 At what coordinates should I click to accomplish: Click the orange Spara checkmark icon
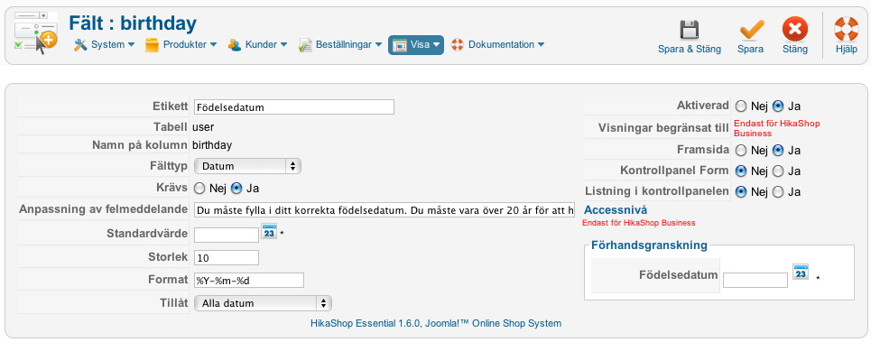tap(751, 30)
